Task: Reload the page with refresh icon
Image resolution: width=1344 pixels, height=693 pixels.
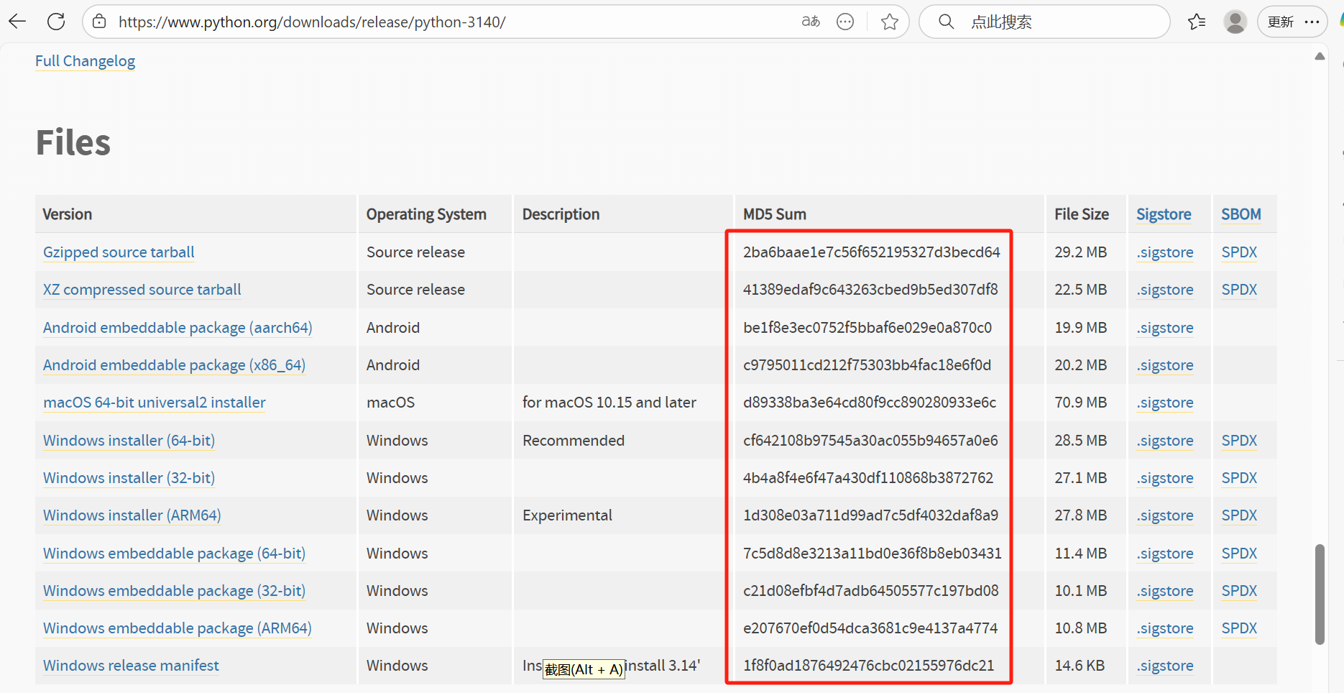Action: tap(56, 22)
